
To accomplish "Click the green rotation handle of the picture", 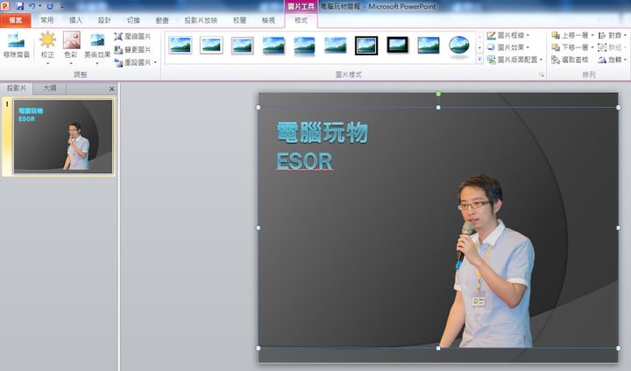I will coord(438,94).
